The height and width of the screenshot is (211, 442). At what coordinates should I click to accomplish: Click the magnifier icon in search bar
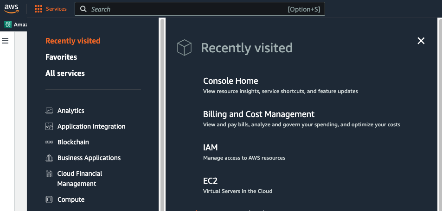point(83,9)
